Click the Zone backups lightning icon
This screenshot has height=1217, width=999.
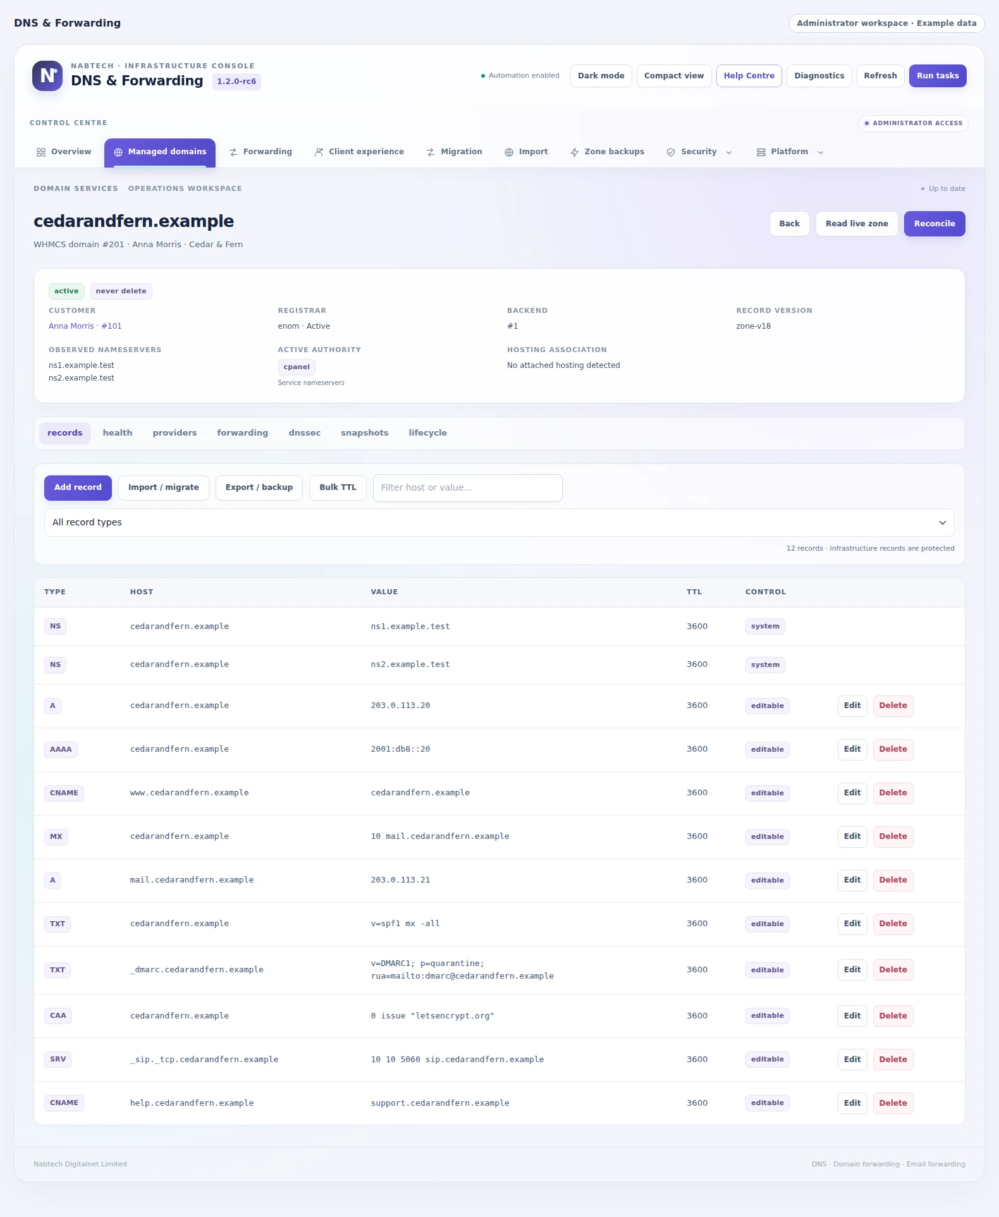click(x=575, y=152)
